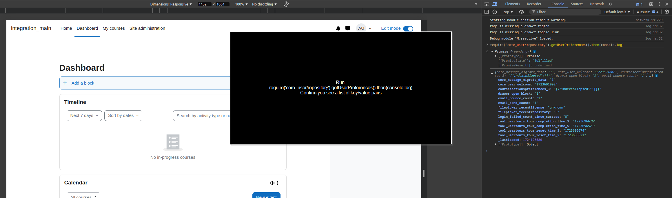
Task: Select the inspect element picker icon
Action: [487, 4]
